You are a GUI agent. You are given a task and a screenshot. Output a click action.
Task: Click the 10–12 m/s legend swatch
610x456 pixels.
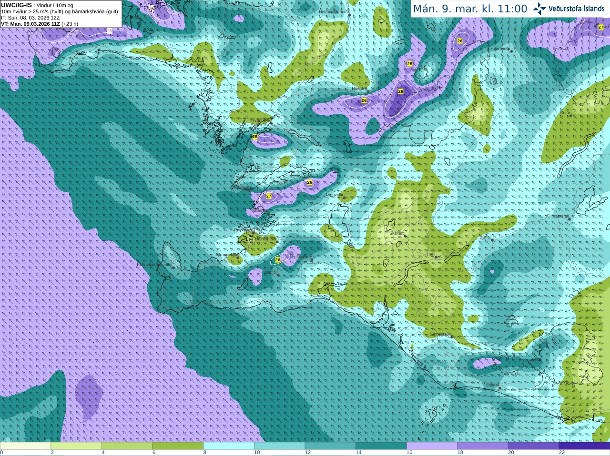[280, 446]
